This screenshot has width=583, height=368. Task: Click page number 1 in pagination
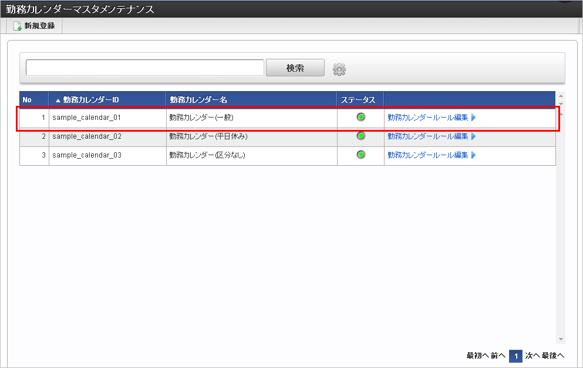(515, 356)
